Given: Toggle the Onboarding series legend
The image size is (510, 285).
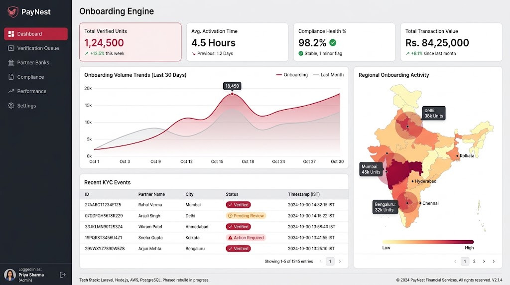Looking at the screenshot, I should 292,75.
